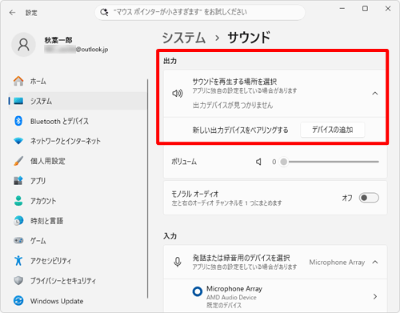Screen dimensions: 400x313
Task: Click the 個人用設定 paintbrush icon
Action: pos(18,161)
